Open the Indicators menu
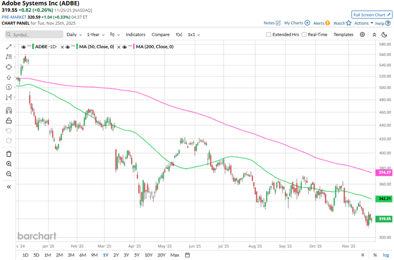394x260 pixels. pos(135,35)
